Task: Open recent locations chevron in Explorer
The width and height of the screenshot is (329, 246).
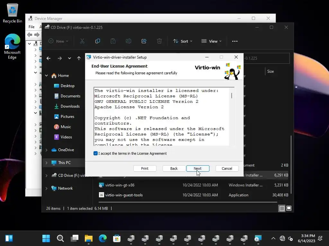Action: (x=69, y=58)
